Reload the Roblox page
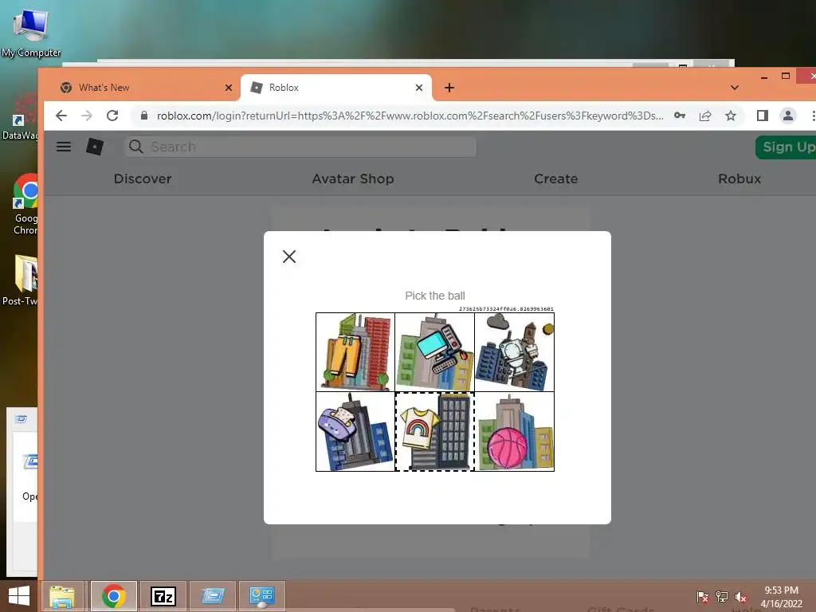816x612 pixels. (x=112, y=116)
